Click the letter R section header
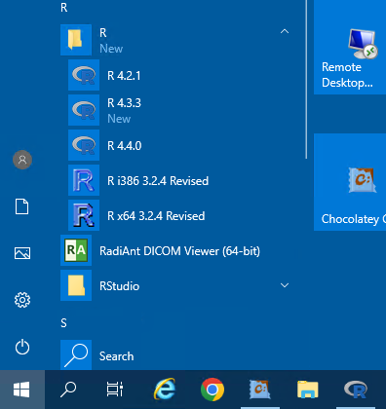Viewport: 386px width, 409px height. [63, 8]
